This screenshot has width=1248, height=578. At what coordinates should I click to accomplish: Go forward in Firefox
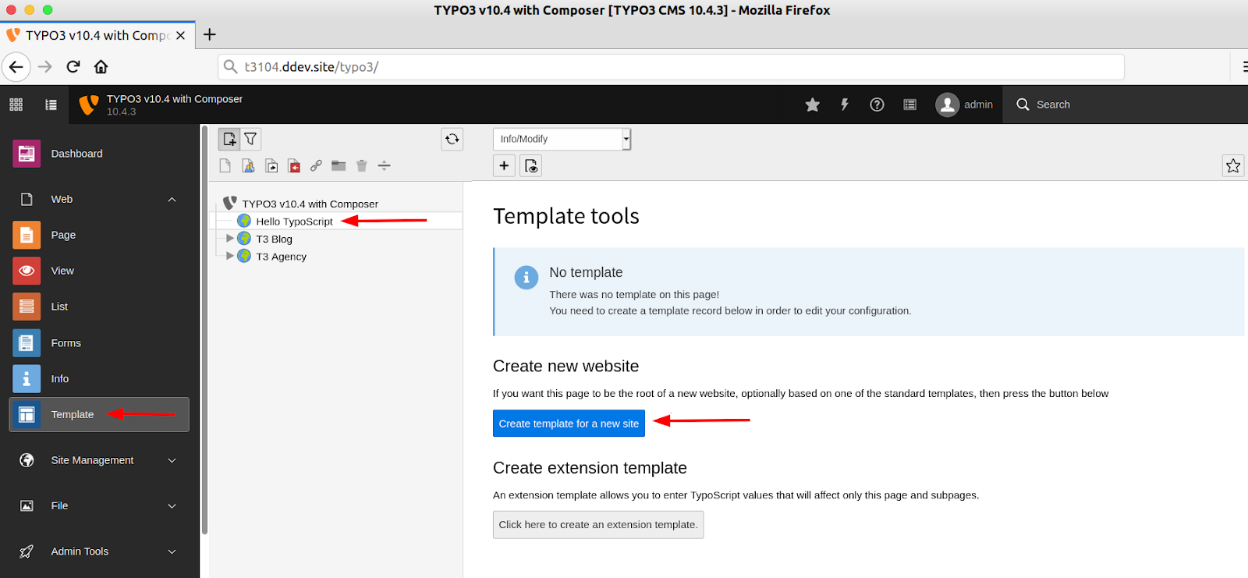coord(45,67)
